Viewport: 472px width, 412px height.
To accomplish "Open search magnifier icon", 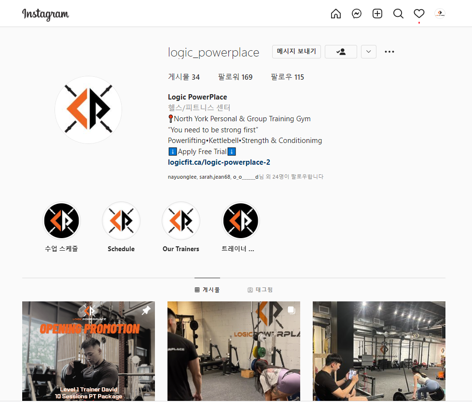I will click(x=398, y=14).
